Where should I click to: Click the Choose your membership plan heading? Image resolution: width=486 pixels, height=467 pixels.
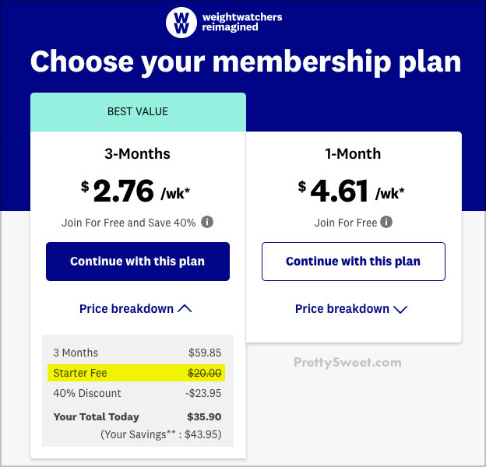tap(246, 62)
